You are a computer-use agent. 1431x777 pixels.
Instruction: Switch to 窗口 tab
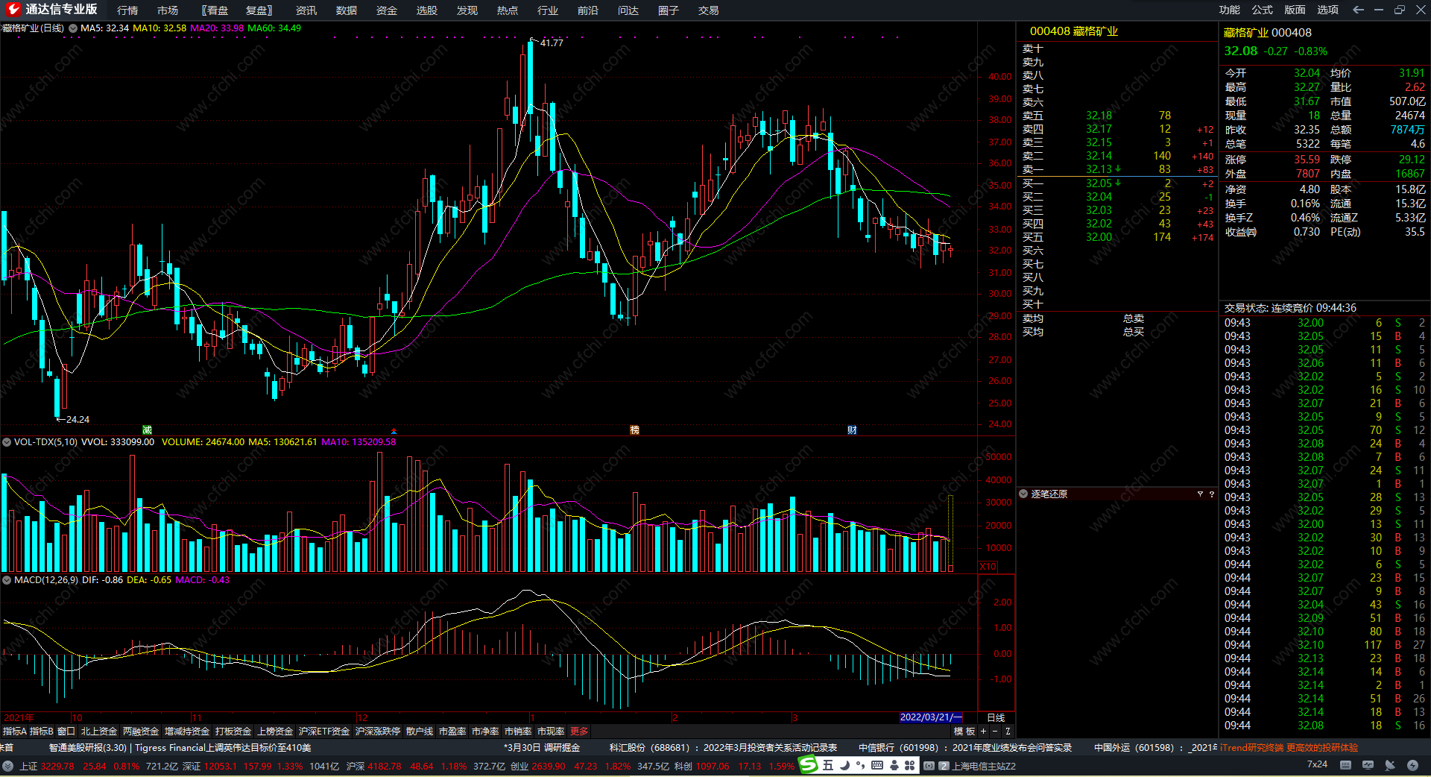point(66,732)
